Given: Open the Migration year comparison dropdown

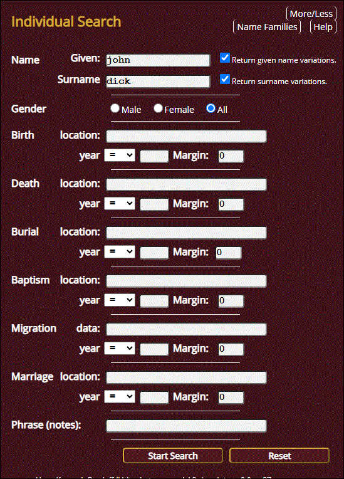Looking at the screenshot, I should tap(120, 348).
